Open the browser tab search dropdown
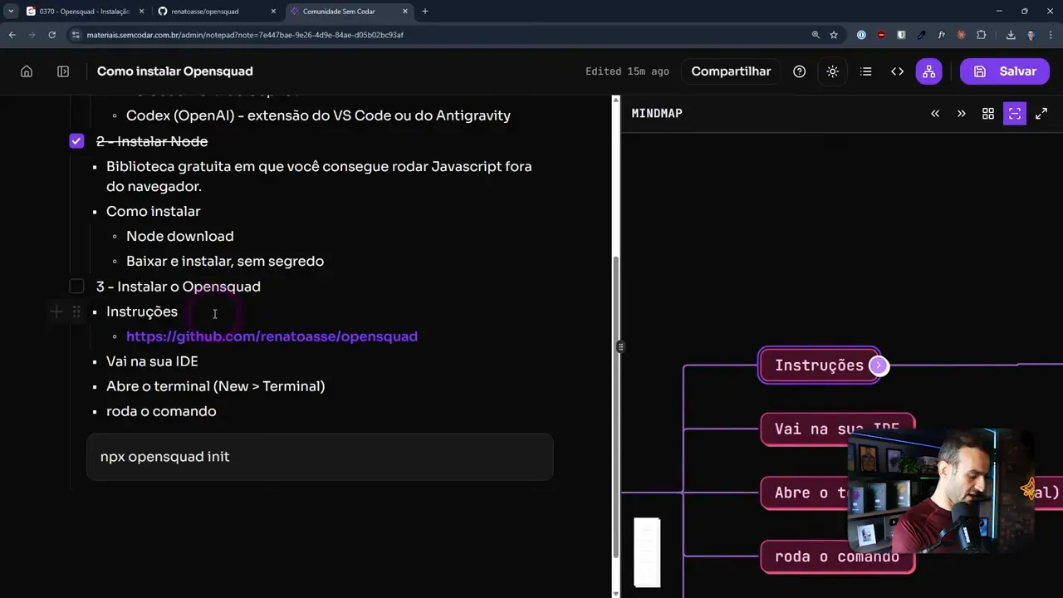1063x598 pixels. [11, 12]
